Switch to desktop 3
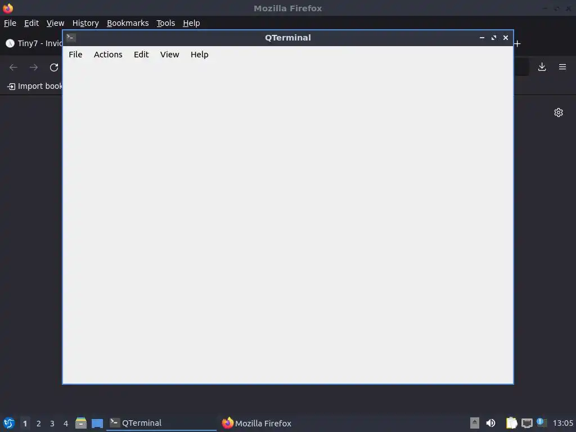Screen dimensions: 576x432 pos(52,424)
